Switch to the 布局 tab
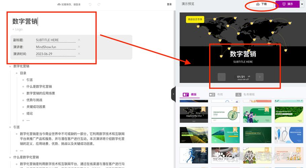 [216, 94]
